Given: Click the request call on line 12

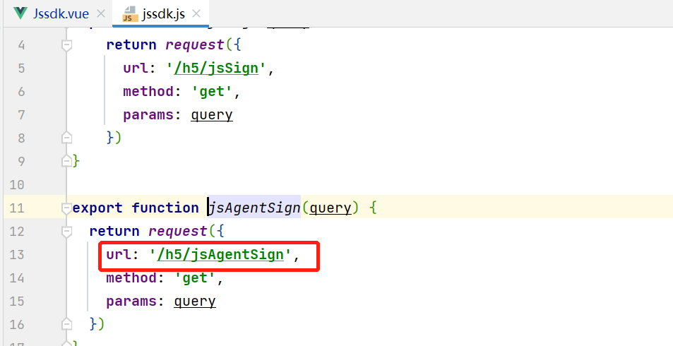Looking at the screenshot, I should point(178,231).
